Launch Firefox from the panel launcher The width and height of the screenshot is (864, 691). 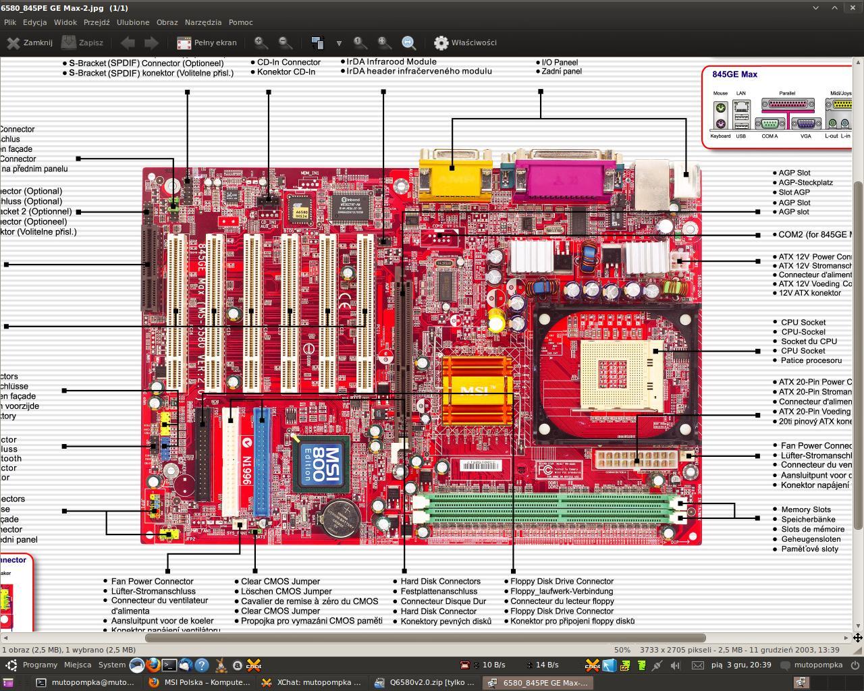coord(153,665)
